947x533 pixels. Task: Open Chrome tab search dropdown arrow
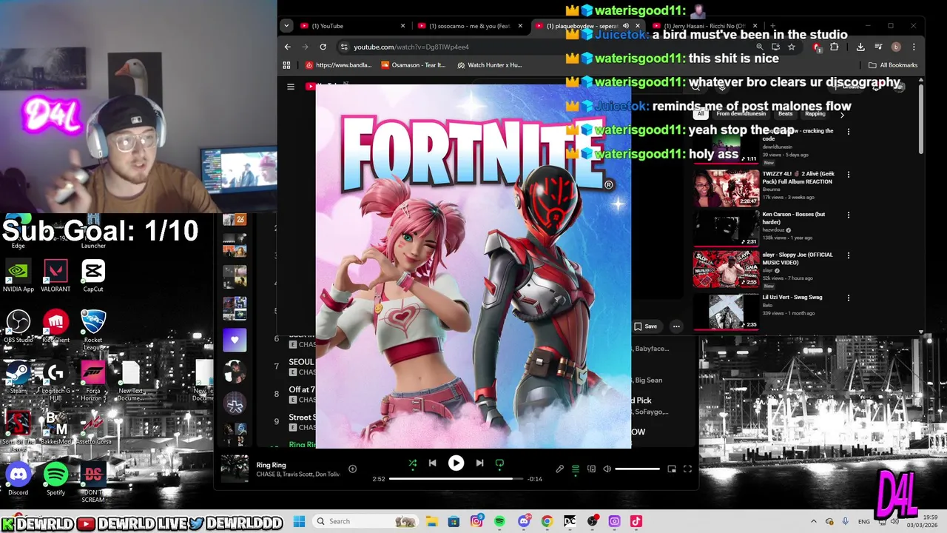coord(286,26)
